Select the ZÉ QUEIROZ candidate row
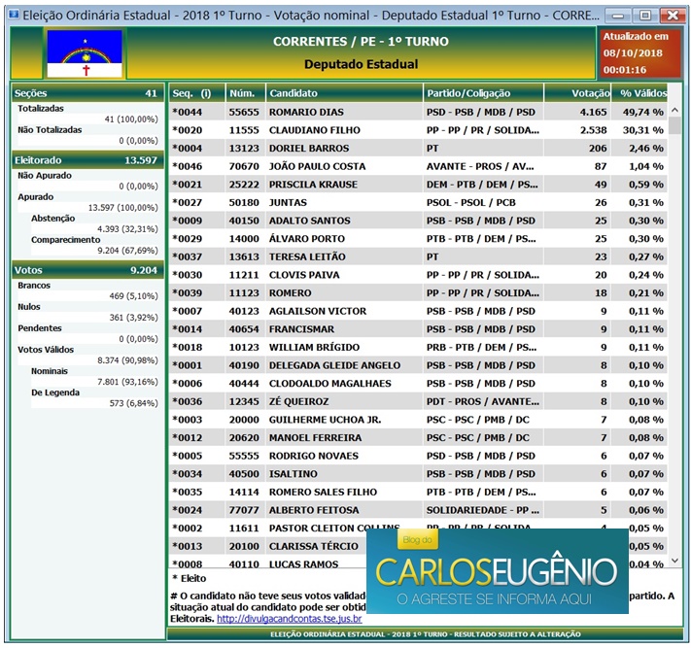Screen dimensions: 691x648 tap(418, 401)
